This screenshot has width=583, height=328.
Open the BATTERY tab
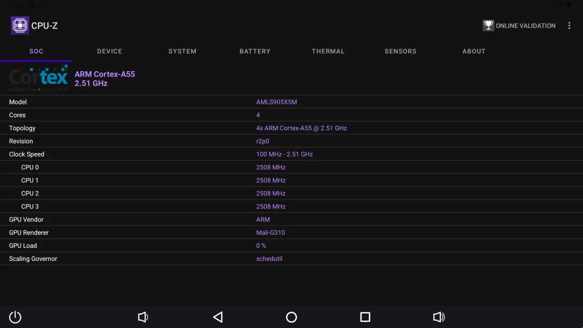pyautogui.click(x=255, y=51)
